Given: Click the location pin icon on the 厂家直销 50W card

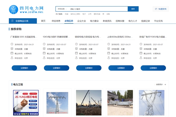Looking at the screenshot, I should coord(12,58).
